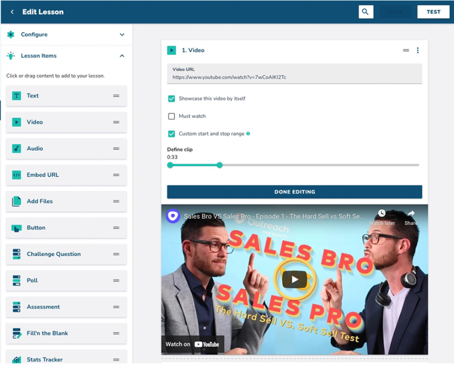Viewport: 454px width, 368px height.
Task: Click the Text item icon
Action: [16, 95]
